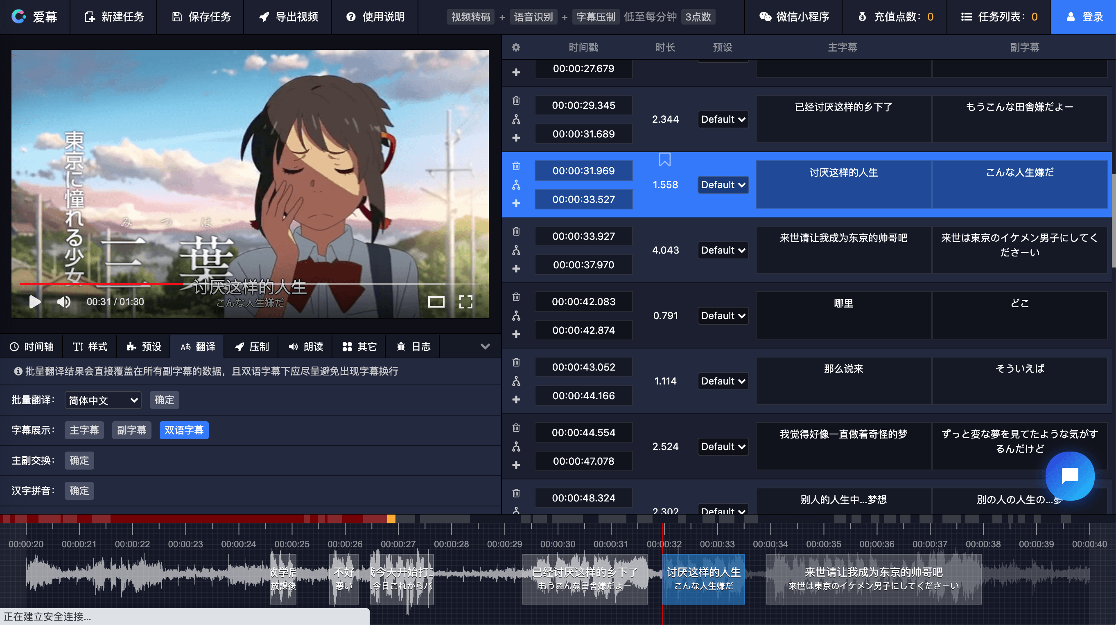
Task: Click bookmark icon on highlighted subtitle row
Action: point(664,159)
